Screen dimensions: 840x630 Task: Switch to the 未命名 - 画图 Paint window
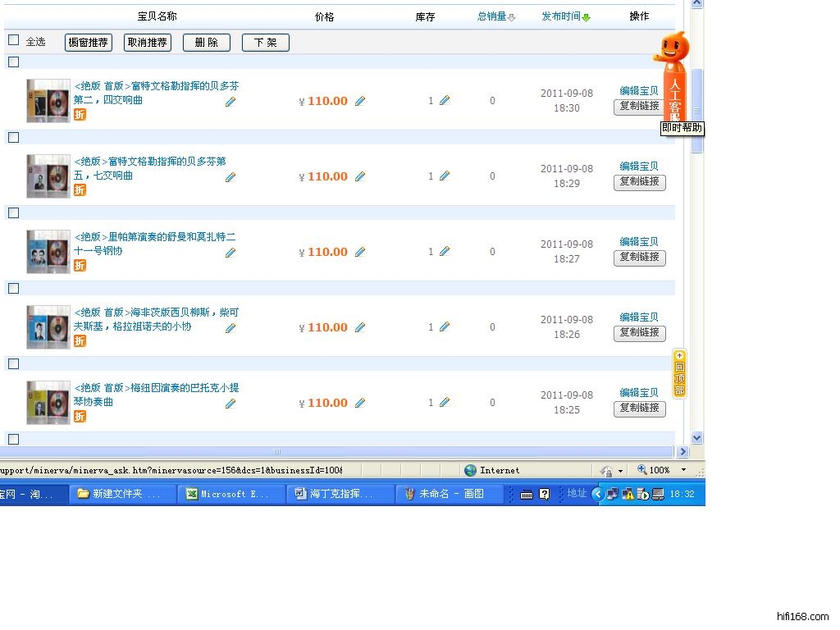[450, 494]
